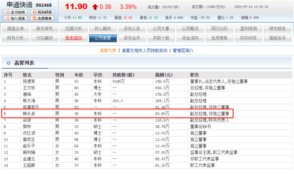Click the 主力动向 button
294x174 pixels.
(x=16, y=12)
